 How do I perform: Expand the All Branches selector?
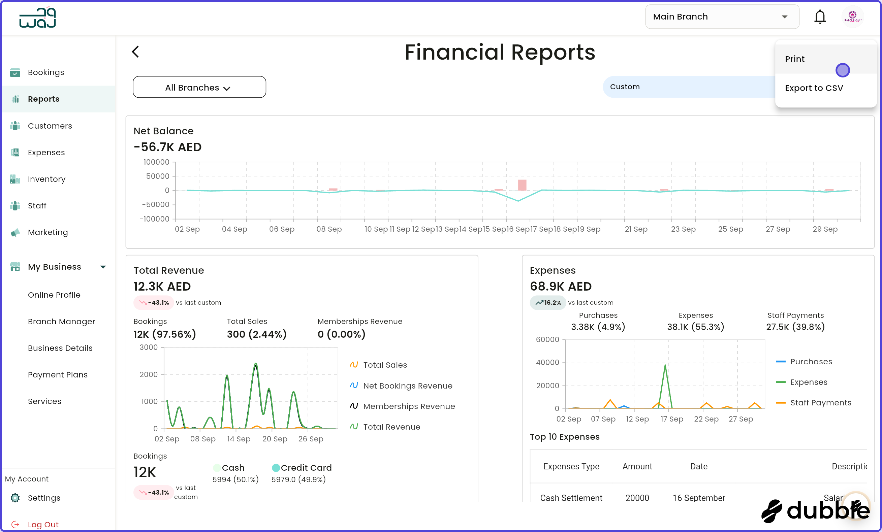199,87
